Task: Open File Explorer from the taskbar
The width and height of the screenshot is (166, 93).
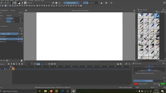Action: click(45, 91)
